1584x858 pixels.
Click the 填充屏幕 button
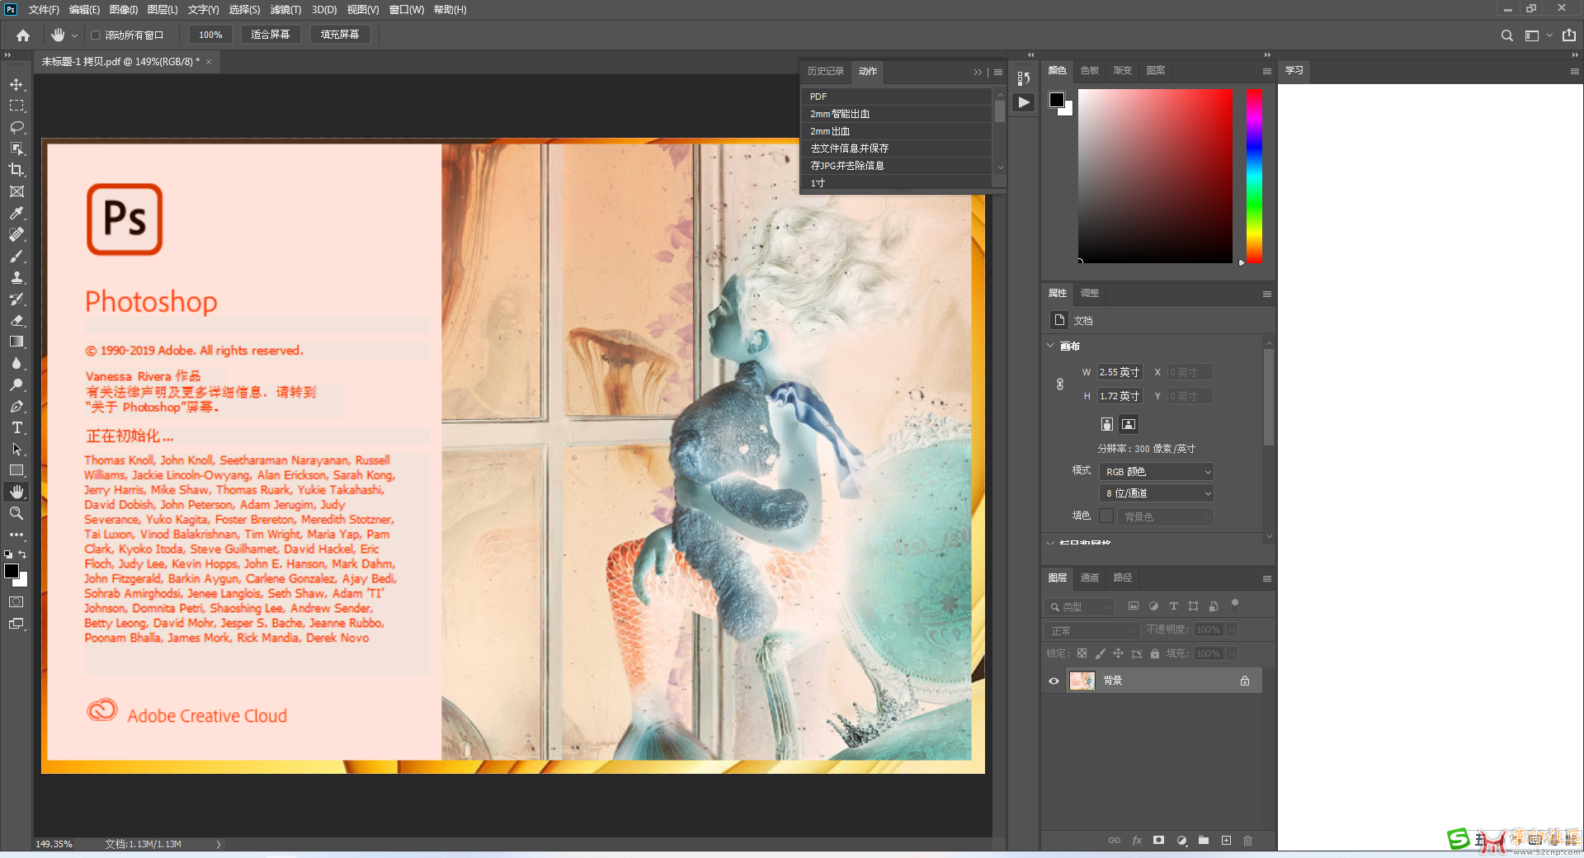click(x=339, y=35)
